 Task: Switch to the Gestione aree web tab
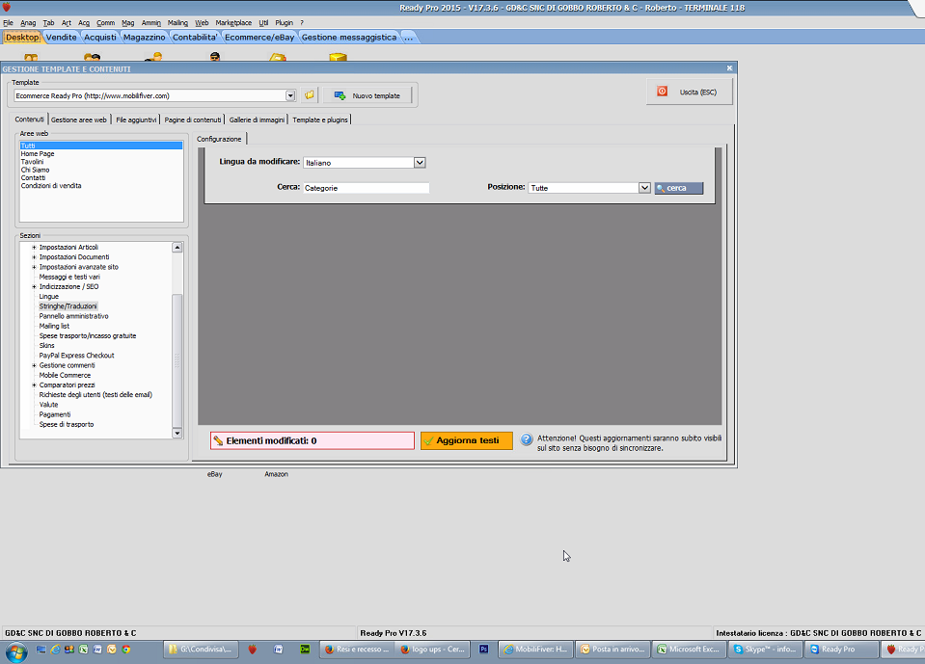pos(78,120)
